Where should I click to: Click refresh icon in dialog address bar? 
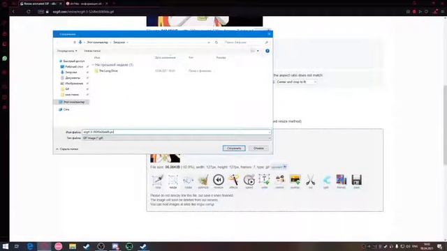coord(217,43)
